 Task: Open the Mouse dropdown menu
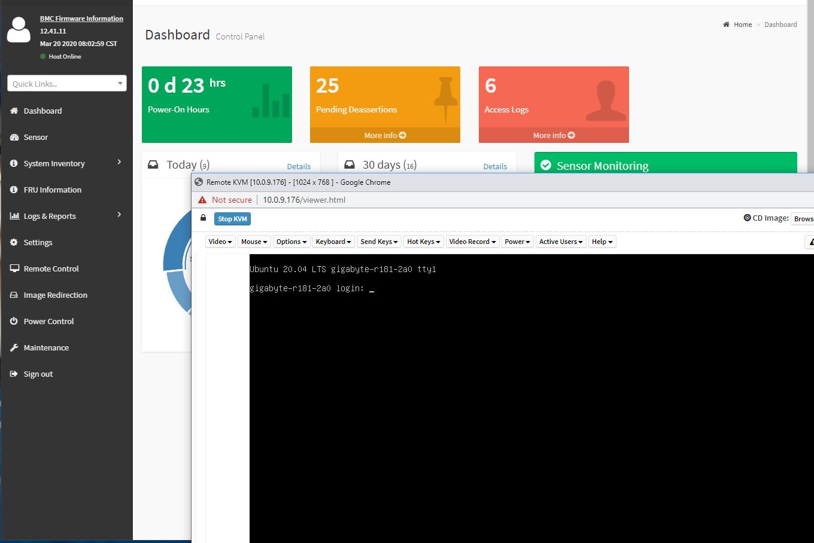[254, 242]
